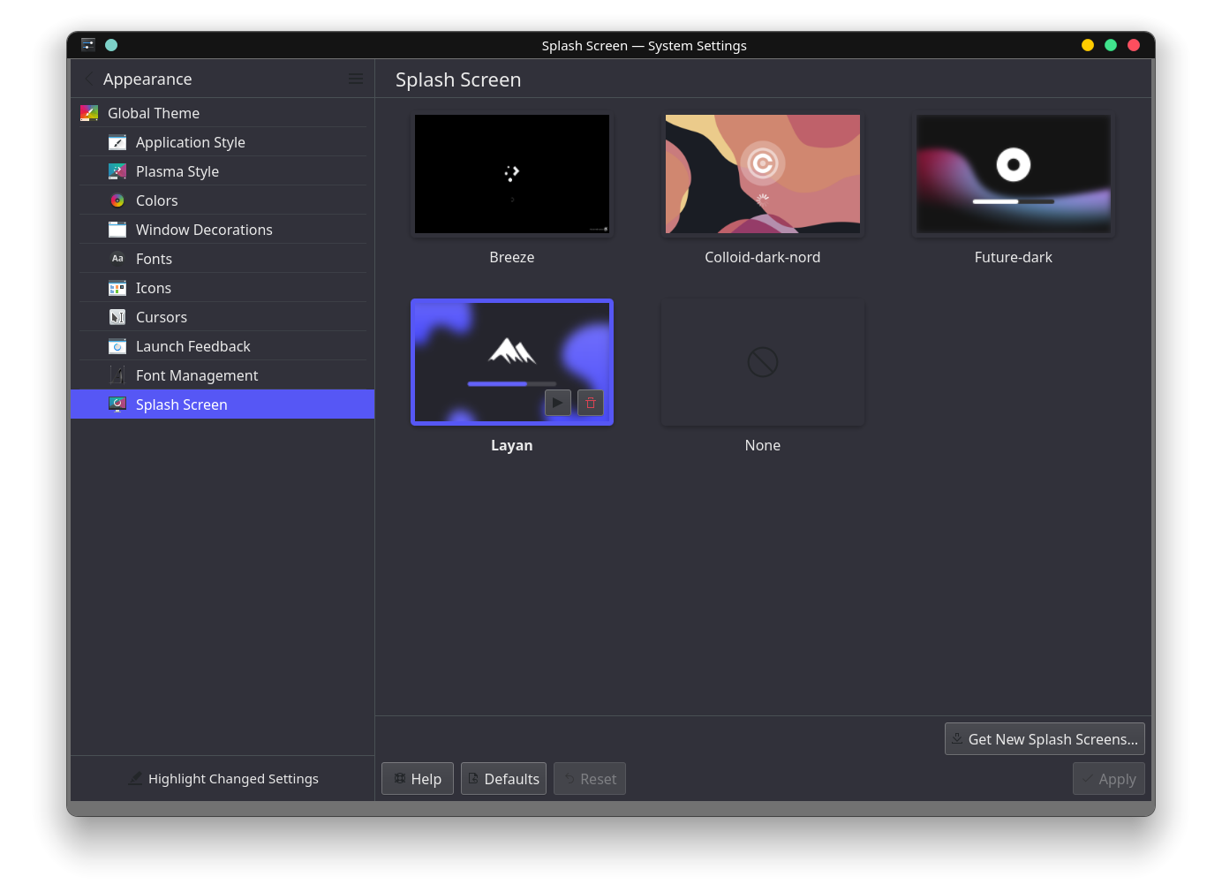Delete the Layan splash screen with the trash icon
1222x892 pixels.
coord(590,403)
